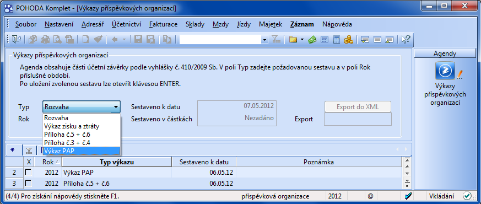Open the Adresář menu

pos(93,24)
